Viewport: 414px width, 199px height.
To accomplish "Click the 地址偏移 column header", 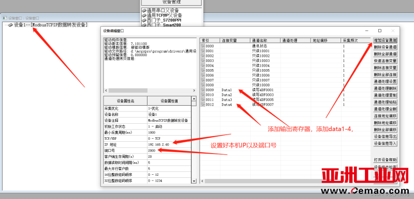I will [326, 41].
